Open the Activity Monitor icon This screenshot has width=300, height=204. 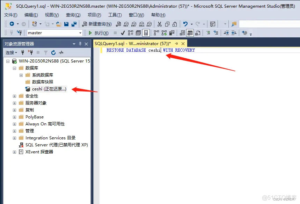(x=213, y=24)
